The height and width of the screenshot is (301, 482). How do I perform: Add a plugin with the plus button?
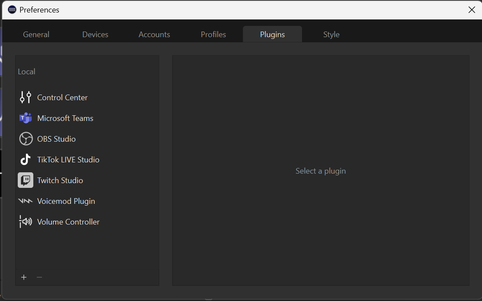tap(24, 277)
